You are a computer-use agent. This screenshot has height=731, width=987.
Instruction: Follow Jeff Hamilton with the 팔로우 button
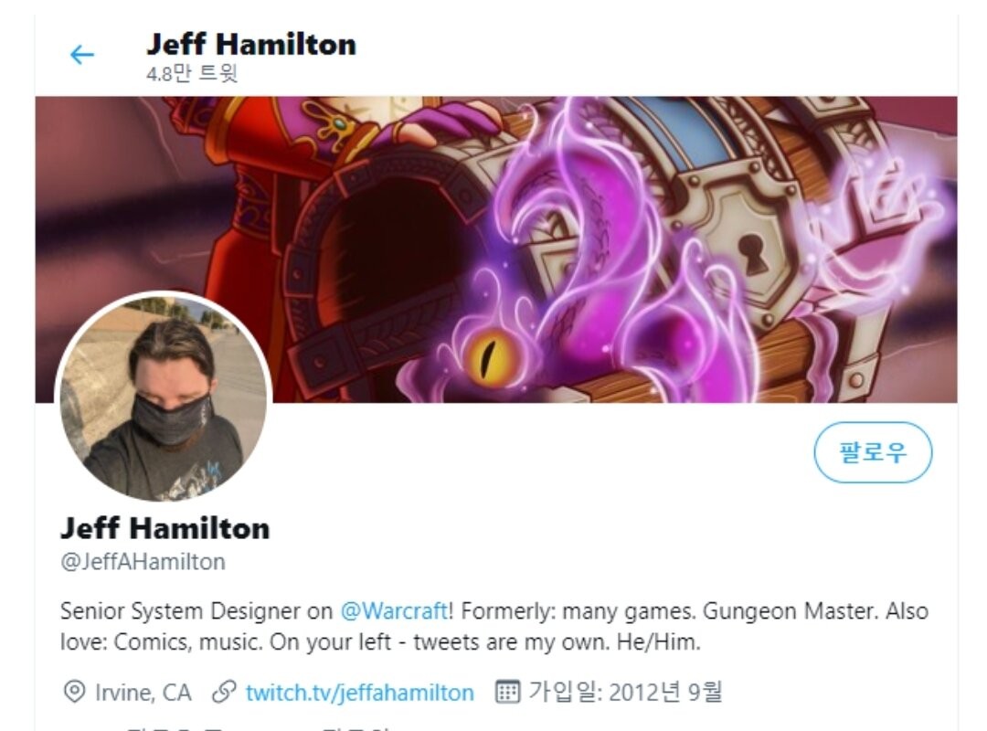[x=873, y=452]
